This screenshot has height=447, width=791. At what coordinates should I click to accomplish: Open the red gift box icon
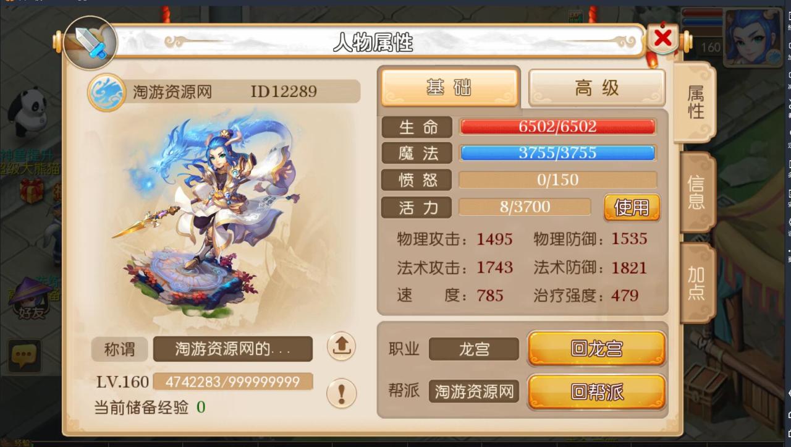tap(32, 190)
